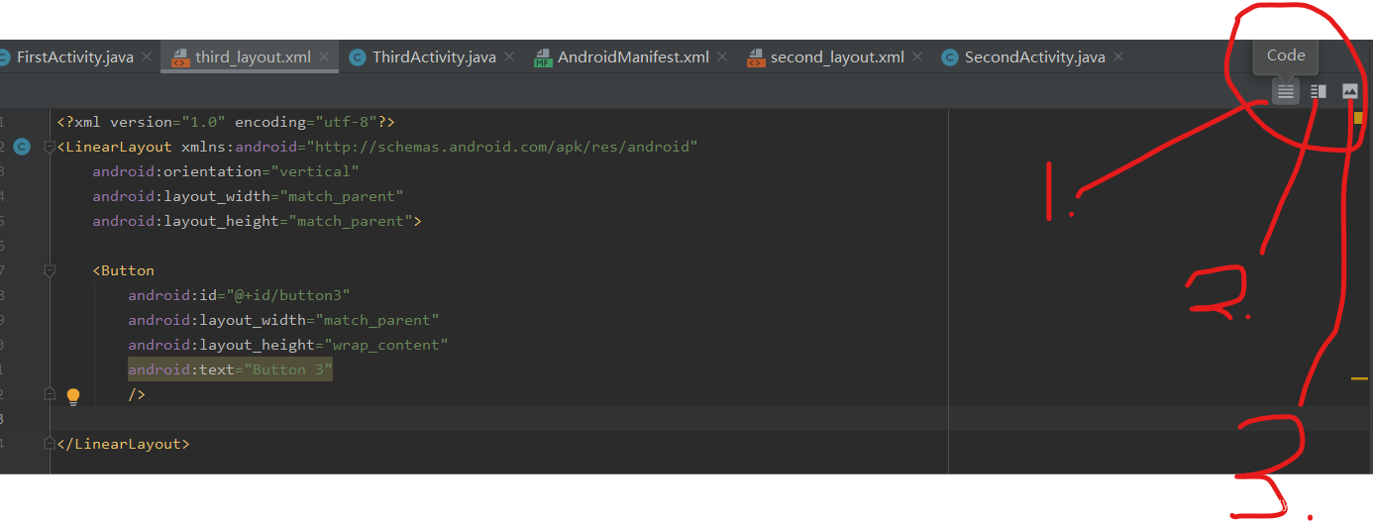Collapse the Button tag fold marker
Image resolution: width=1373 pixels, height=522 pixels.
pos(51,270)
